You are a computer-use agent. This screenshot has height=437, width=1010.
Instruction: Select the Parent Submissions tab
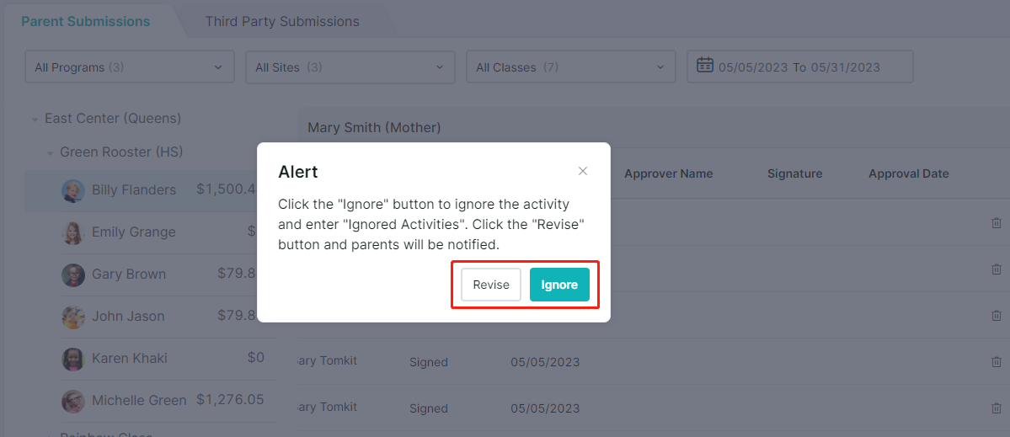[x=86, y=21]
